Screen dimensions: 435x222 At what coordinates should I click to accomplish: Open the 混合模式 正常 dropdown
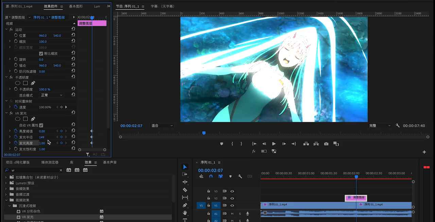[x=52, y=95]
